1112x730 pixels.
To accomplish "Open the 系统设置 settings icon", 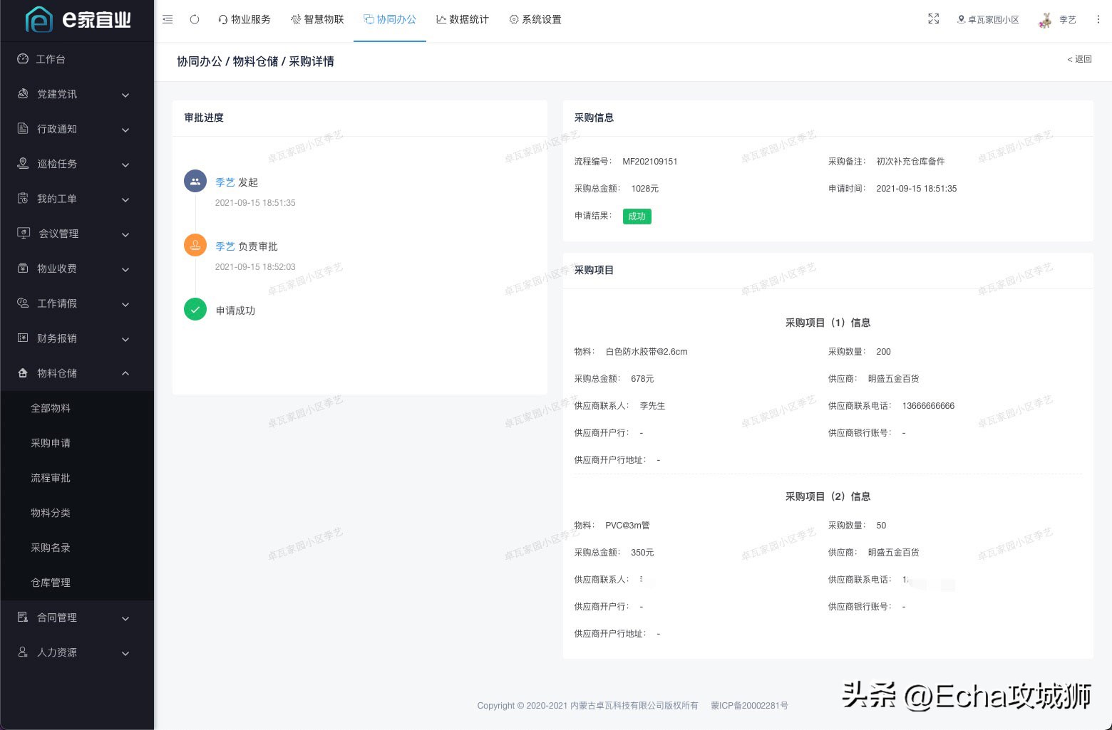I will (514, 19).
